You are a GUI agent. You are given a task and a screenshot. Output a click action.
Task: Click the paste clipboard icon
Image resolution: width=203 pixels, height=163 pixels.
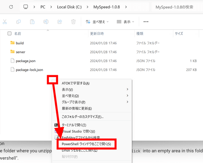click(x=32, y=22)
